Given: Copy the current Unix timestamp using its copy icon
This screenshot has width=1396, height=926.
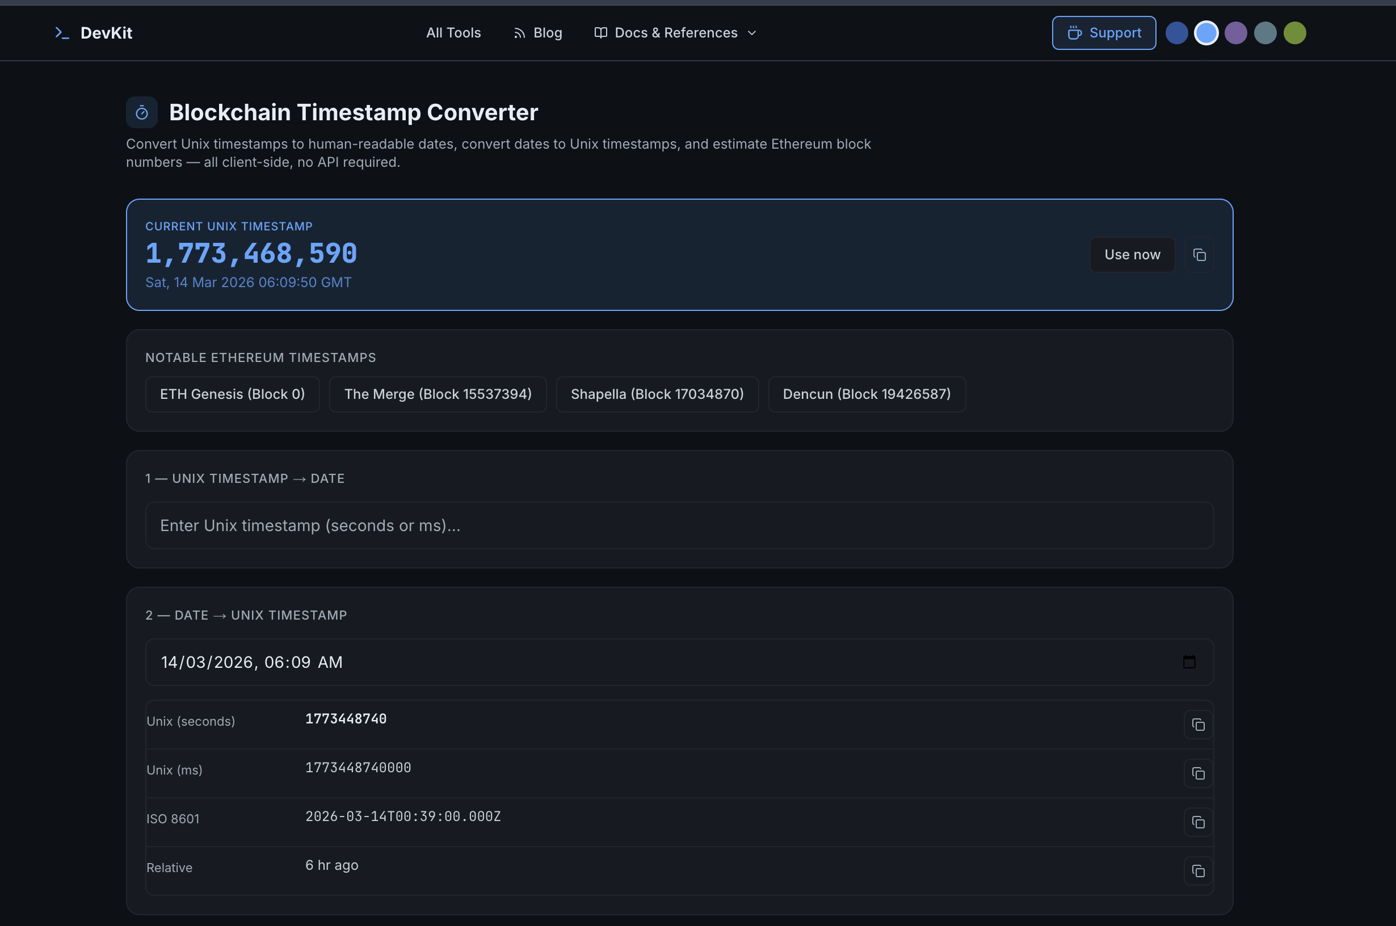Looking at the screenshot, I should [x=1200, y=254].
